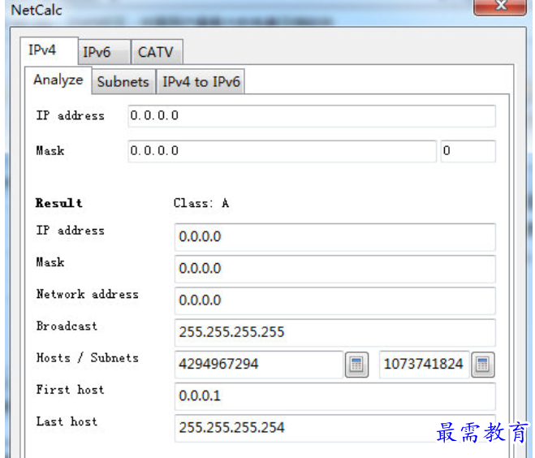535x458 pixels.
Task: Click the 'Last host' label
Action: click(67, 421)
